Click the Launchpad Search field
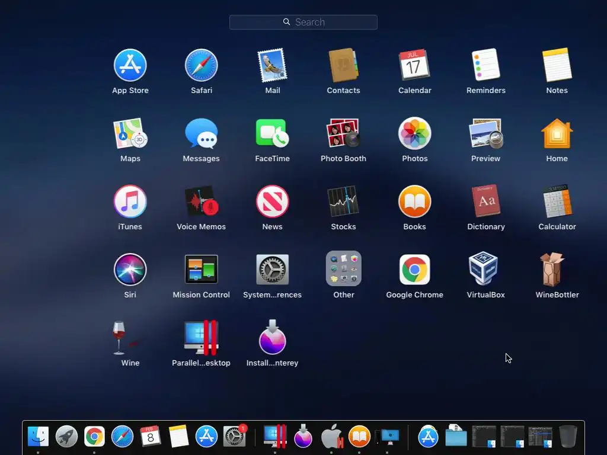The height and width of the screenshot is (455, 607). pos(303,22)
